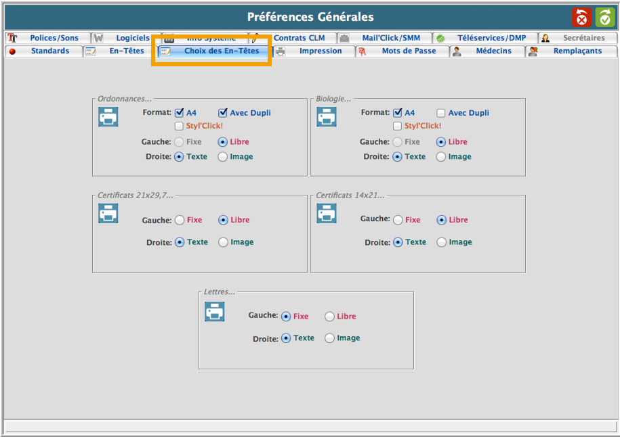Screen dimensions: 620x437
Task: Enable Avec Dupli checkbox in Biologie
Action: pyautogui.click(x=441, y=113)
